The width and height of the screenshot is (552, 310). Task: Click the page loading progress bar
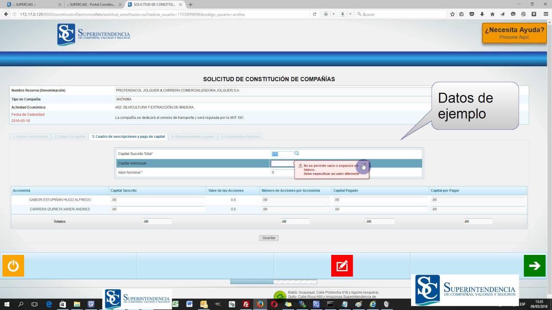pos(273,282)
